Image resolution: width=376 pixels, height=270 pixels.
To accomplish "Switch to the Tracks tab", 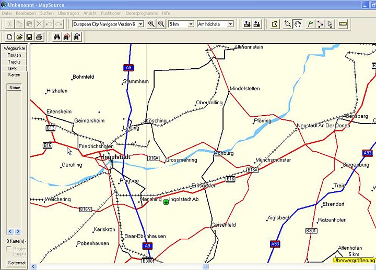I will tap(14, 62).
